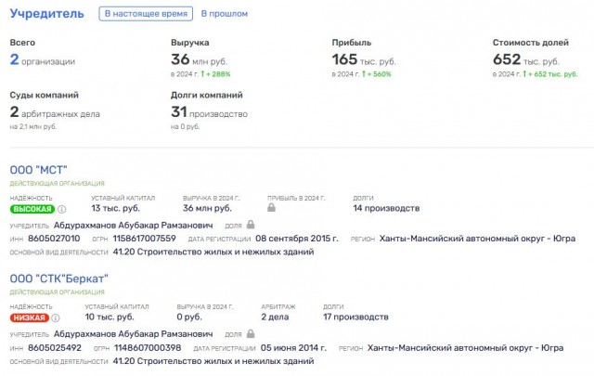The image size is (594, 376).
Task: Open ООО "СТК"Беркат" company page
Action: (58, 279)
